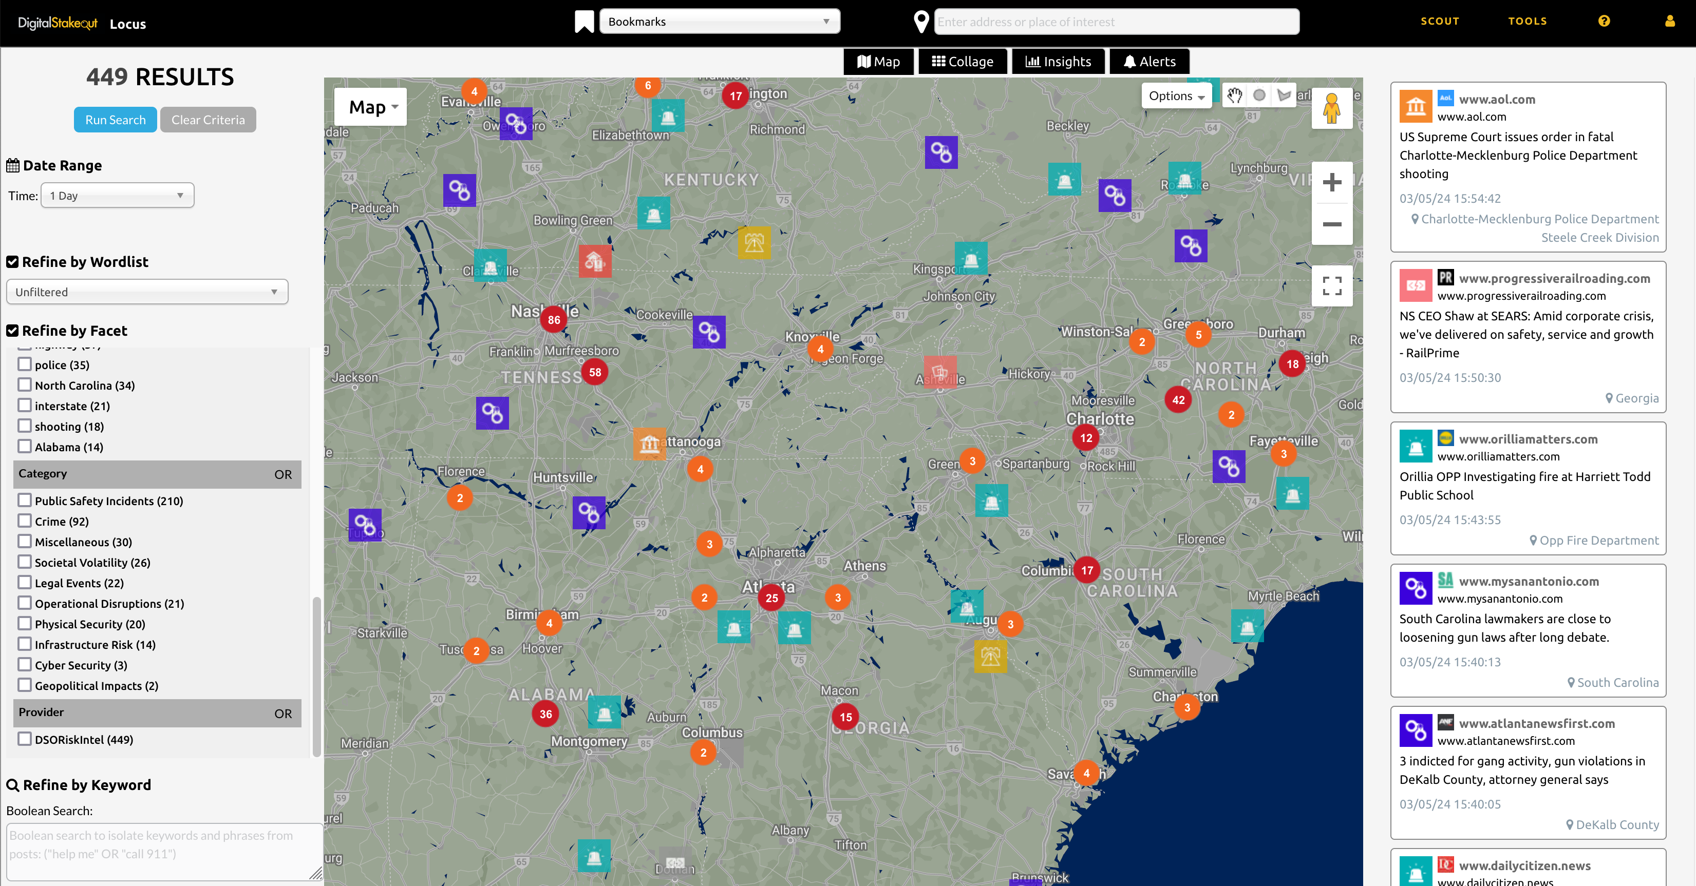Viewport: 1696px width, 886px height.
Task: Switch to the Collage view
Action: point(962,61)
